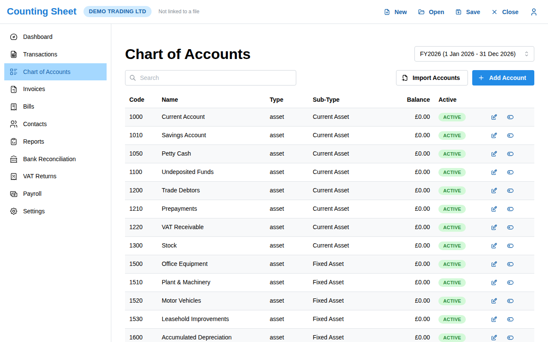548x342 pixels.
Task: Edit the Prepayments account
Action: (494, 209)
